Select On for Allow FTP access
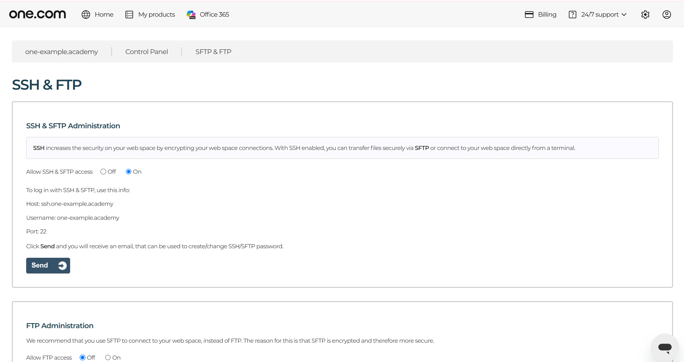The width and height of the screenshot is (684, 362). [108, 358]
